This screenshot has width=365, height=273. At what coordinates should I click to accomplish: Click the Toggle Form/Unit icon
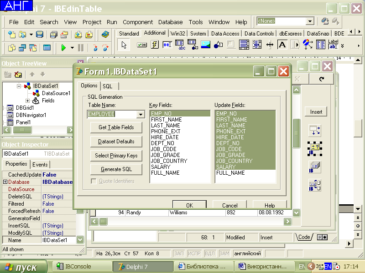click(33, 48)
